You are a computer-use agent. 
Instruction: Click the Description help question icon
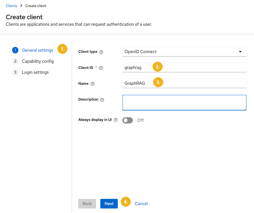tap(102, 100)
